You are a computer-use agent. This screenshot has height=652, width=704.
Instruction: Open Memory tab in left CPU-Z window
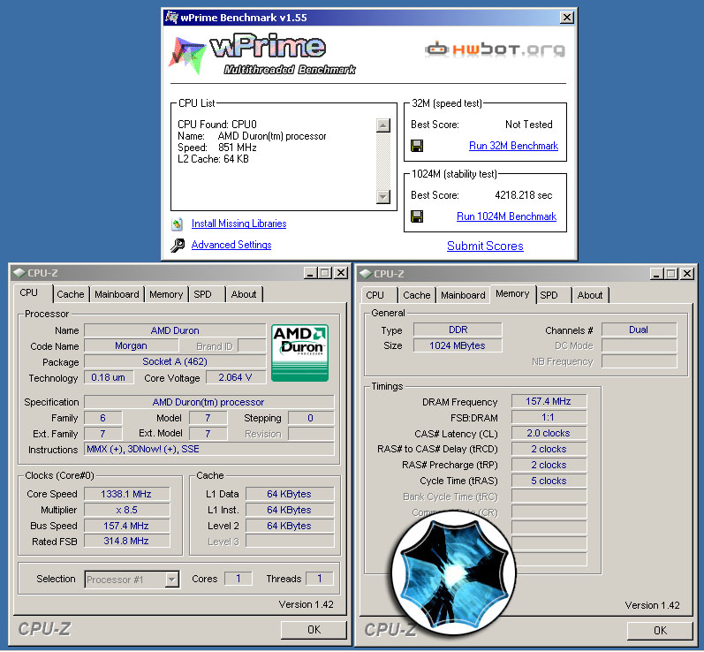(166, 294)
